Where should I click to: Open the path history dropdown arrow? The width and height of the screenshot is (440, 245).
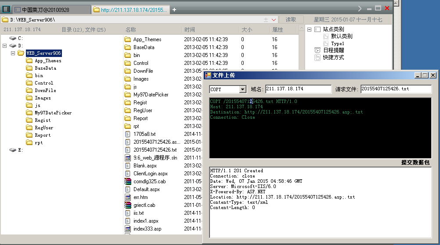click(274, 20)
